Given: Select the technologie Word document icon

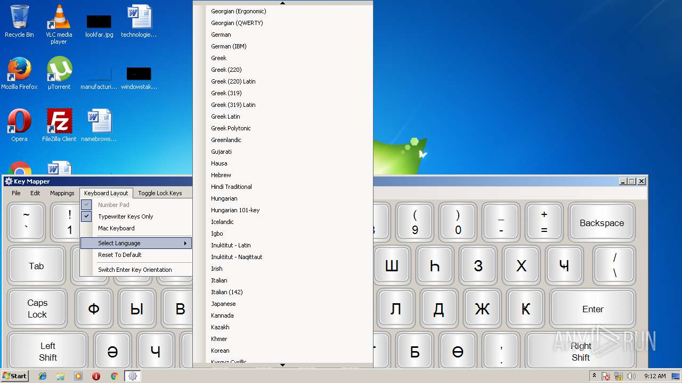Looking at the screenshot, I should pos(139,21).
